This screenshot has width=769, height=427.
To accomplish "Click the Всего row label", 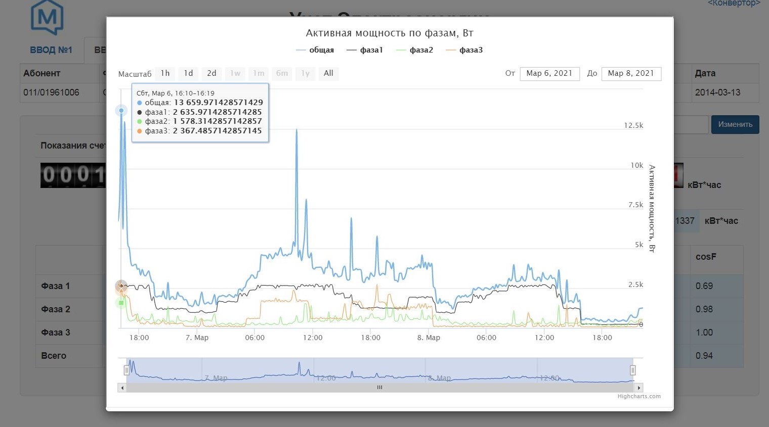I will pos(54,356).
